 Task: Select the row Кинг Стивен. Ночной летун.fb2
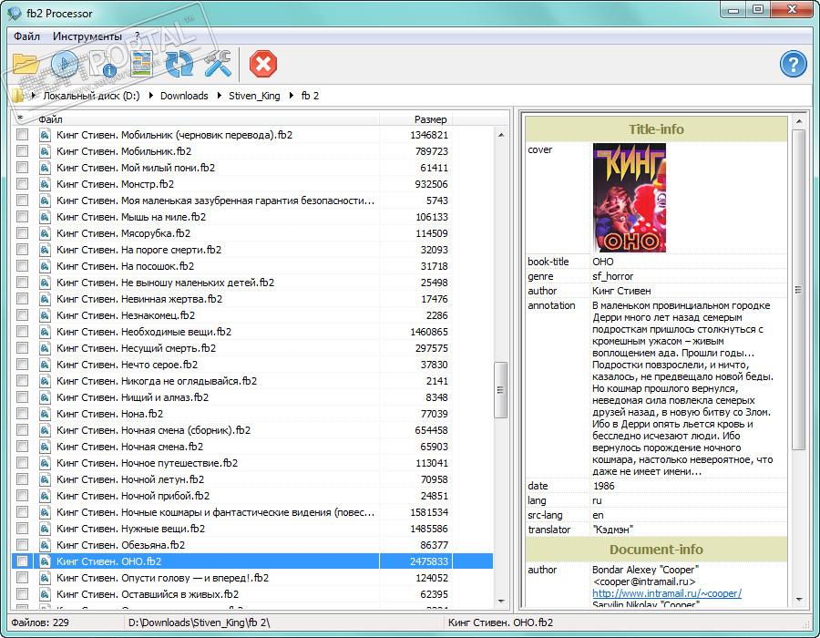pyautogui.click(x=252, y=479)
